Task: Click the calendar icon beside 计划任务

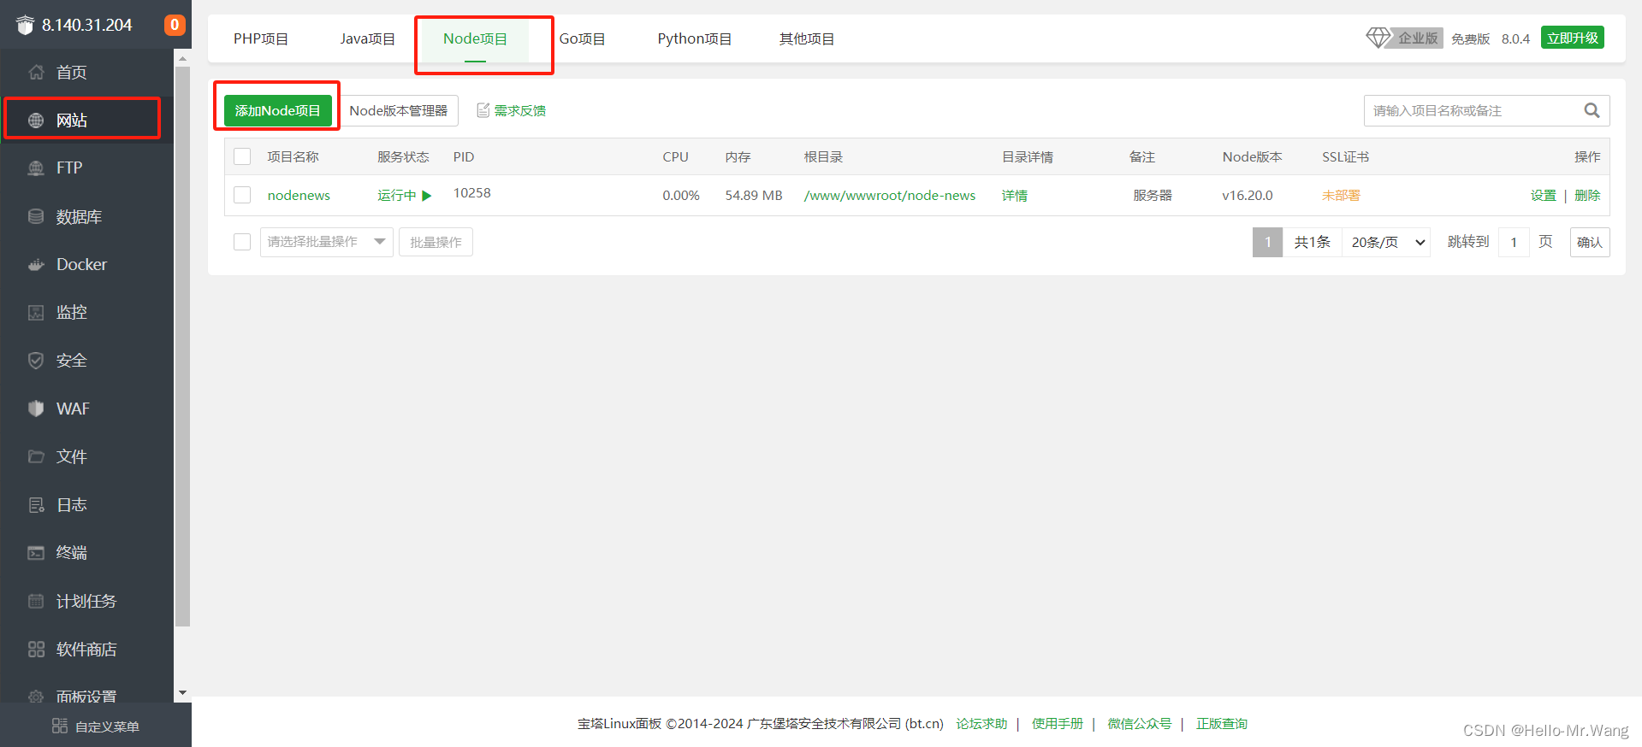Action: 36,601
